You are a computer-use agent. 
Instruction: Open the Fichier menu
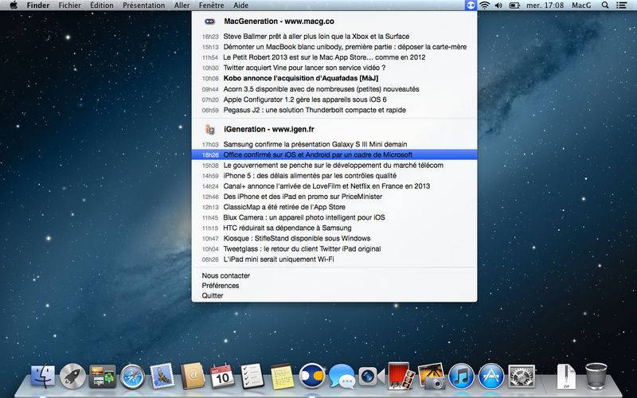69,6
